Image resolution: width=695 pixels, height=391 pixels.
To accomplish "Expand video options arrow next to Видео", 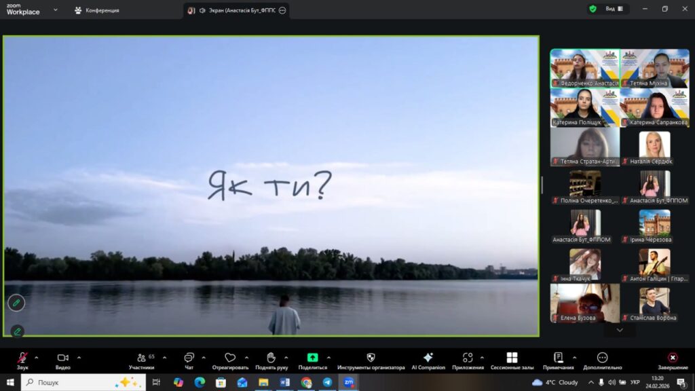I will click(79, 357).
